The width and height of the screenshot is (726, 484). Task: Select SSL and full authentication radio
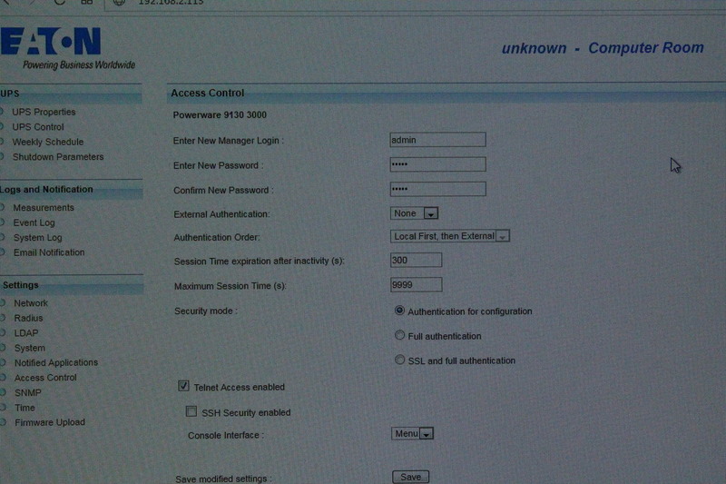399,360
